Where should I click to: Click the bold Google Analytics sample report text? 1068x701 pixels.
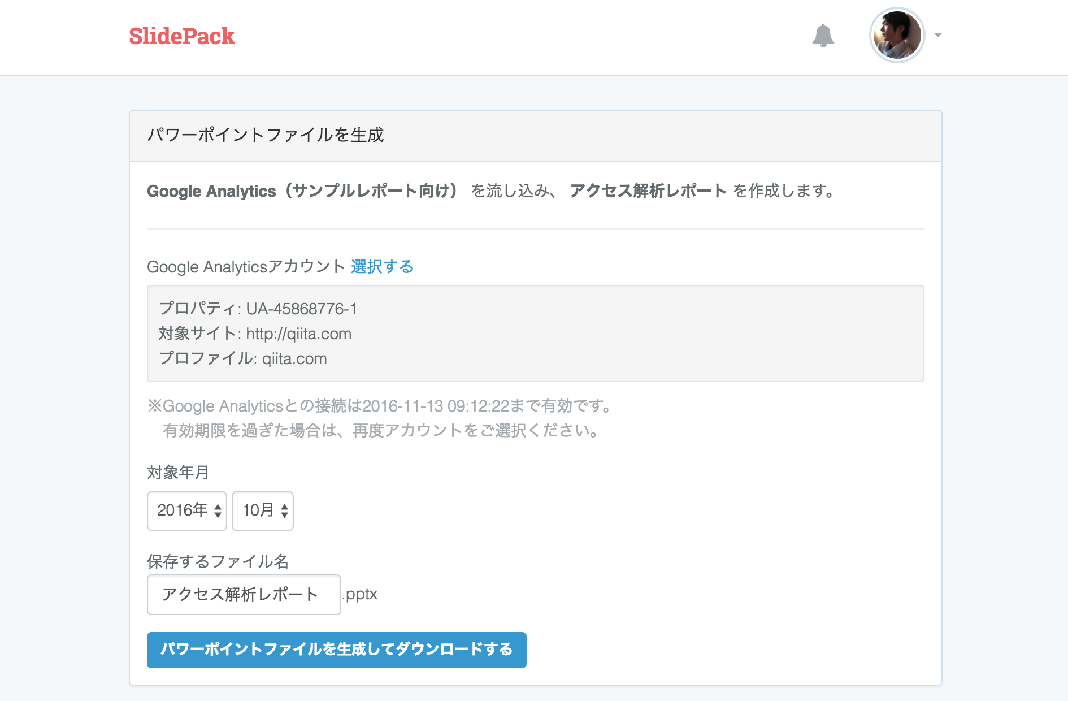pyautogui.click(x=302, y=191)
